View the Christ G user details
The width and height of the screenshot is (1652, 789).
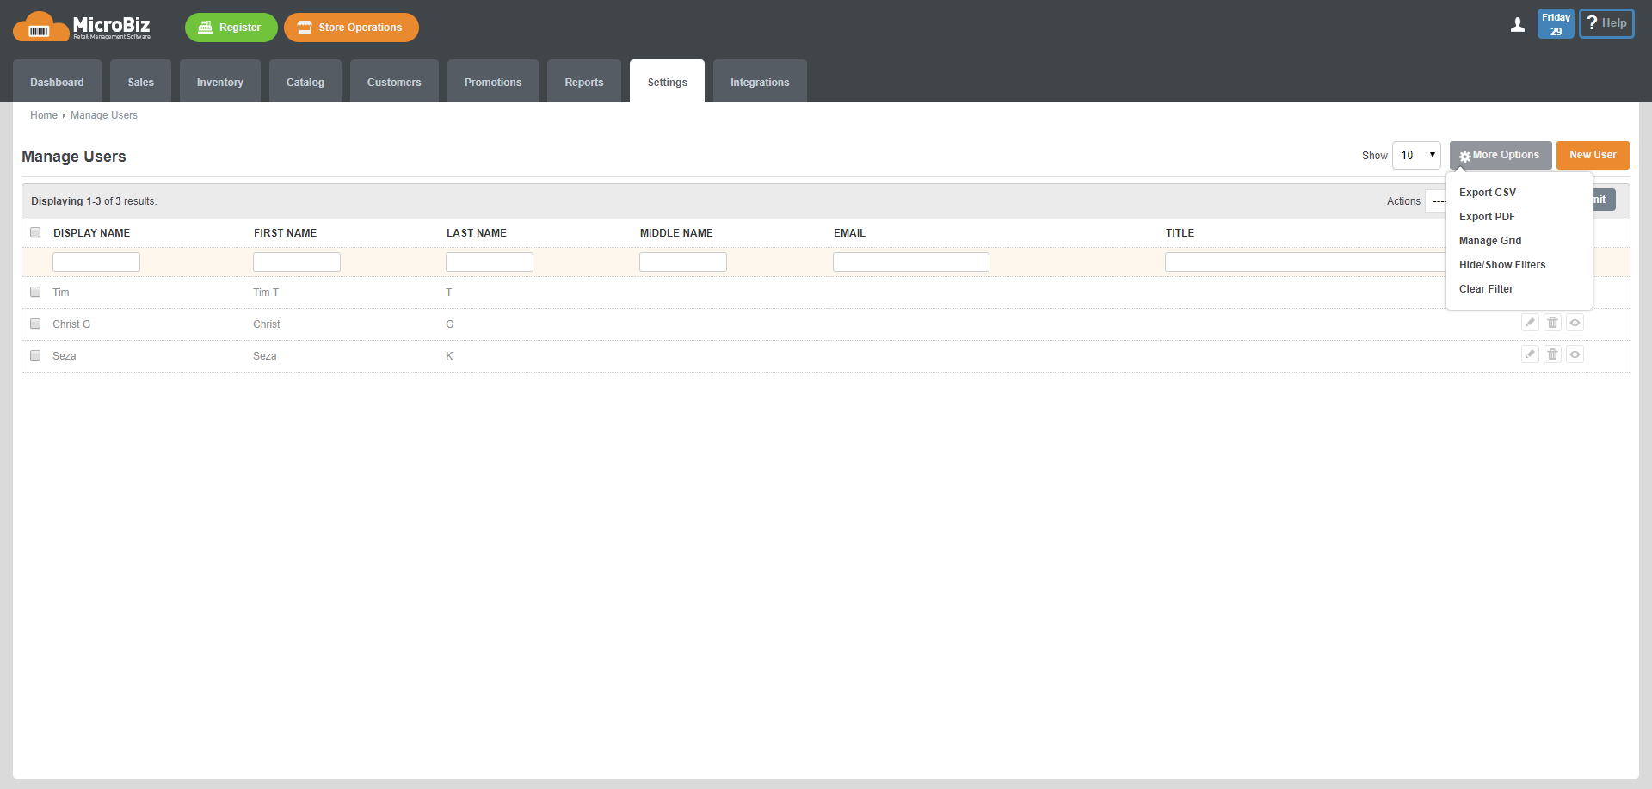(x=1575, y=323)
